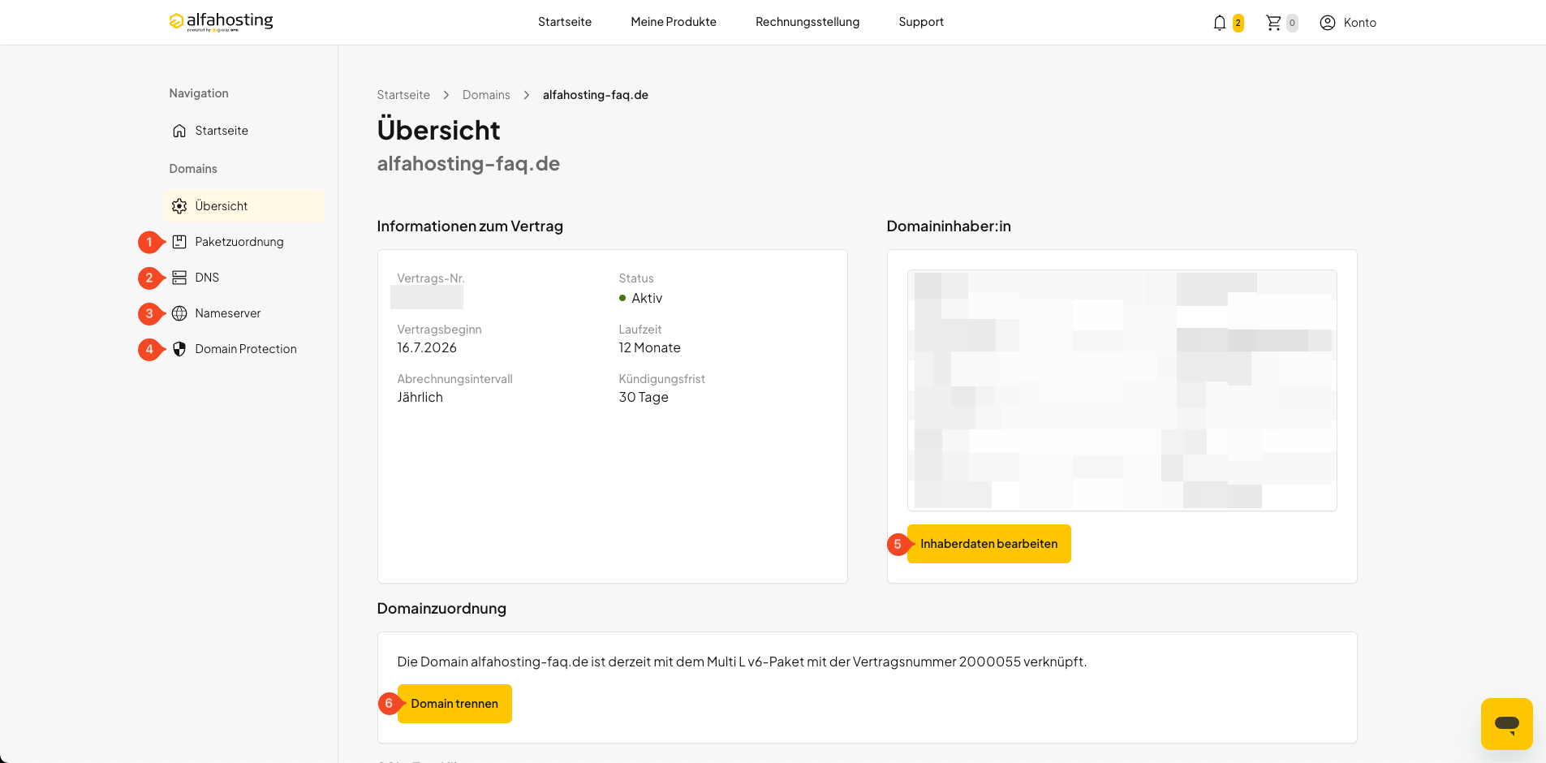This screenshot has height=763, width=1546.
Task: Click the Konto user avatar icon
Action: coord(1328,23)
